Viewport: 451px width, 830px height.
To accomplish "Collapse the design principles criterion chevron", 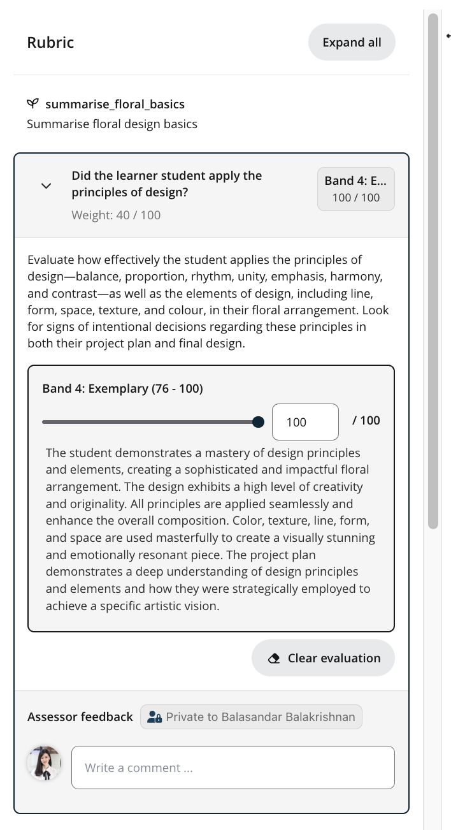I will pos(46,186).
